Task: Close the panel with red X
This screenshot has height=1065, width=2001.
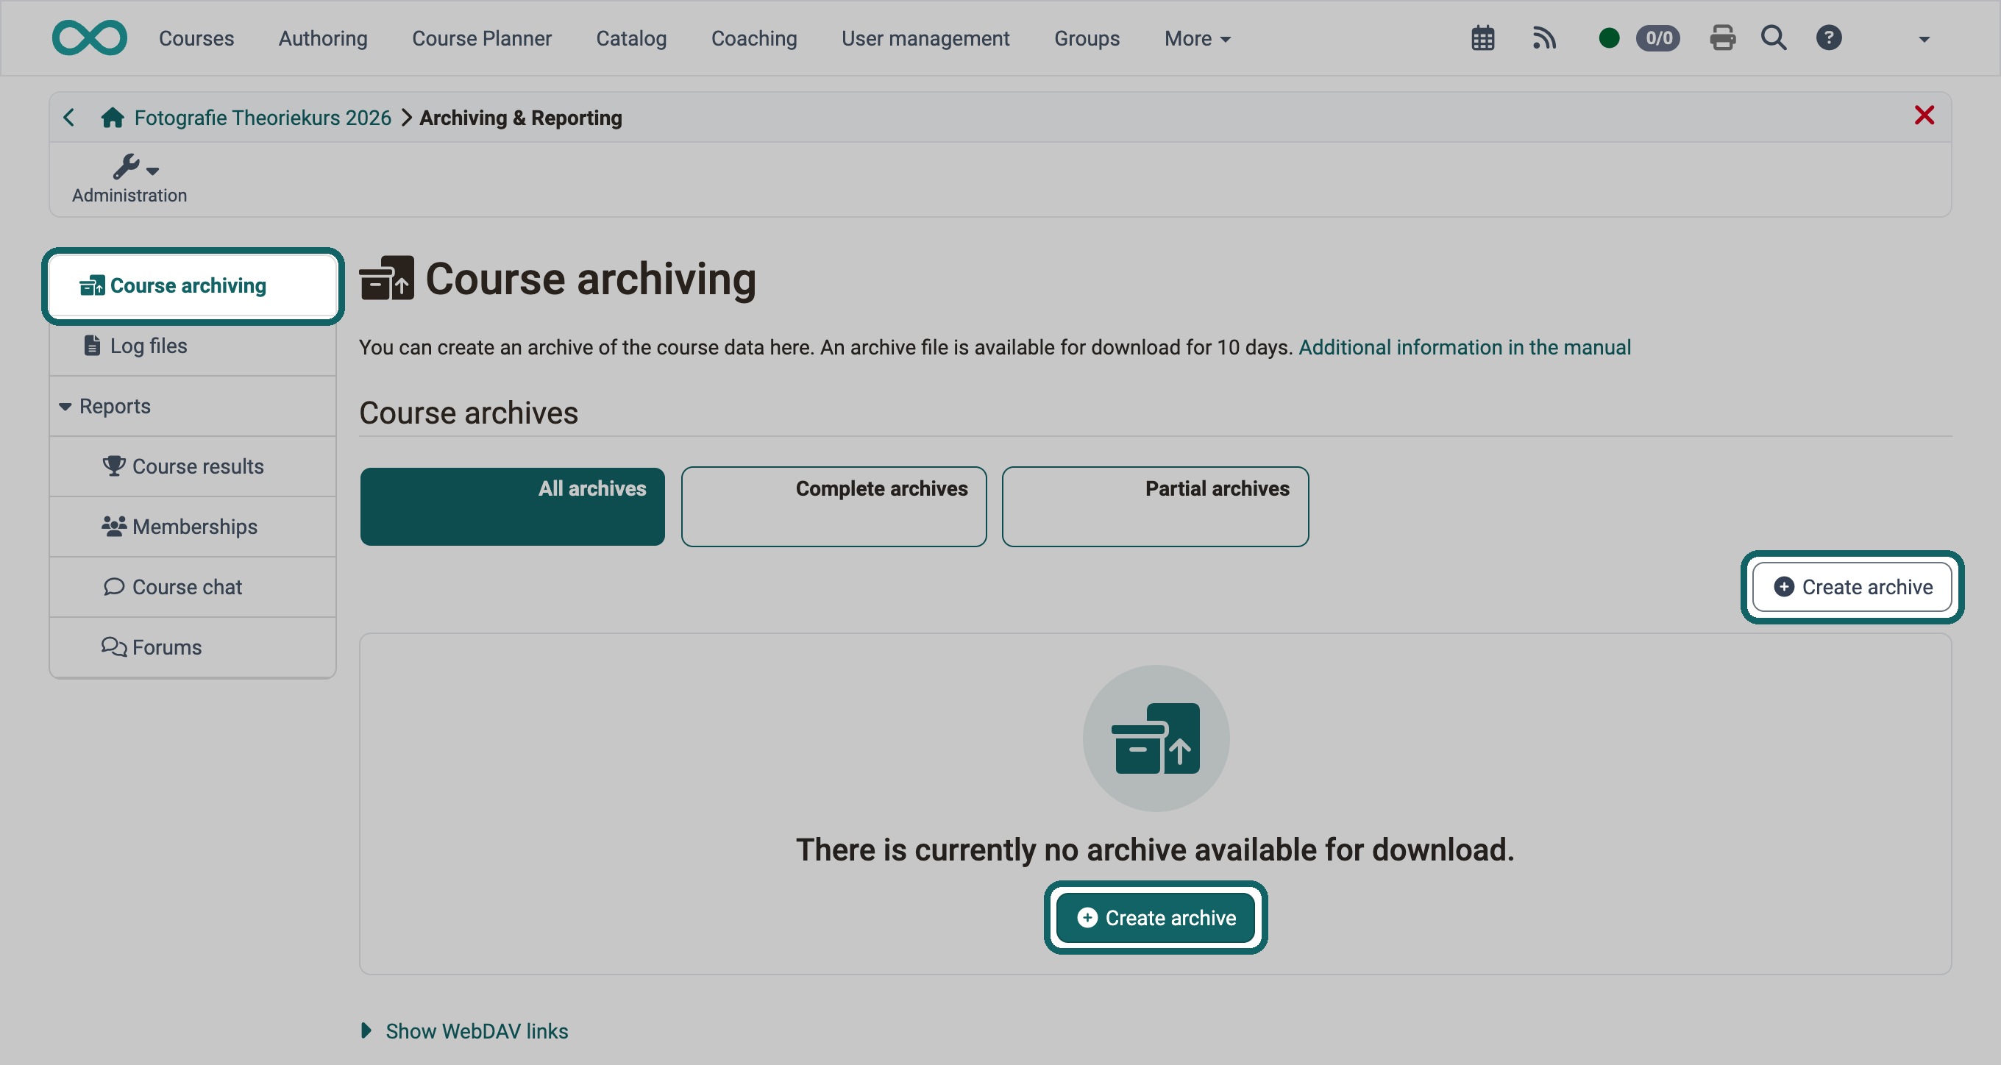Action: [1924, 115]
